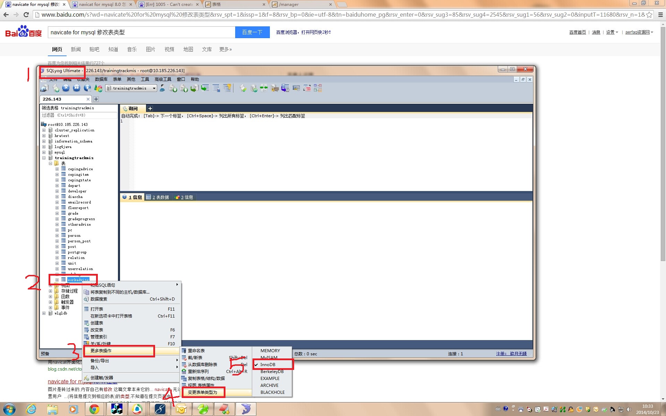Expand the person_post table node

click(57, 241)
